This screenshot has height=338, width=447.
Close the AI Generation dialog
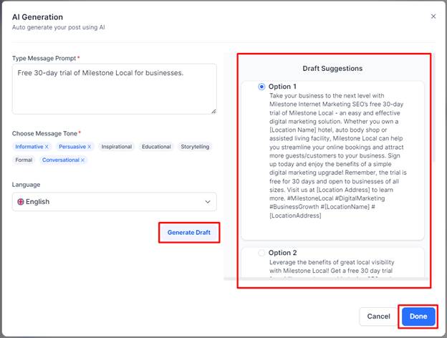(433, 16)
